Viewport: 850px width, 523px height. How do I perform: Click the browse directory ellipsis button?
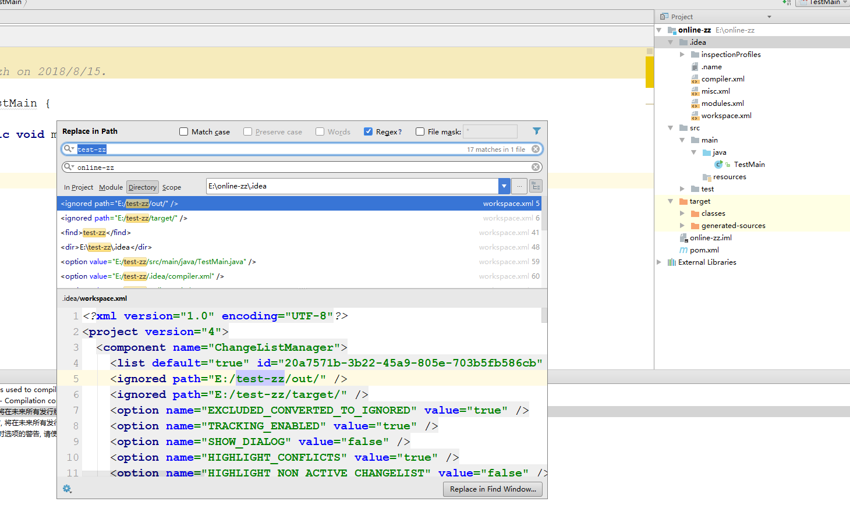[520, 186]
